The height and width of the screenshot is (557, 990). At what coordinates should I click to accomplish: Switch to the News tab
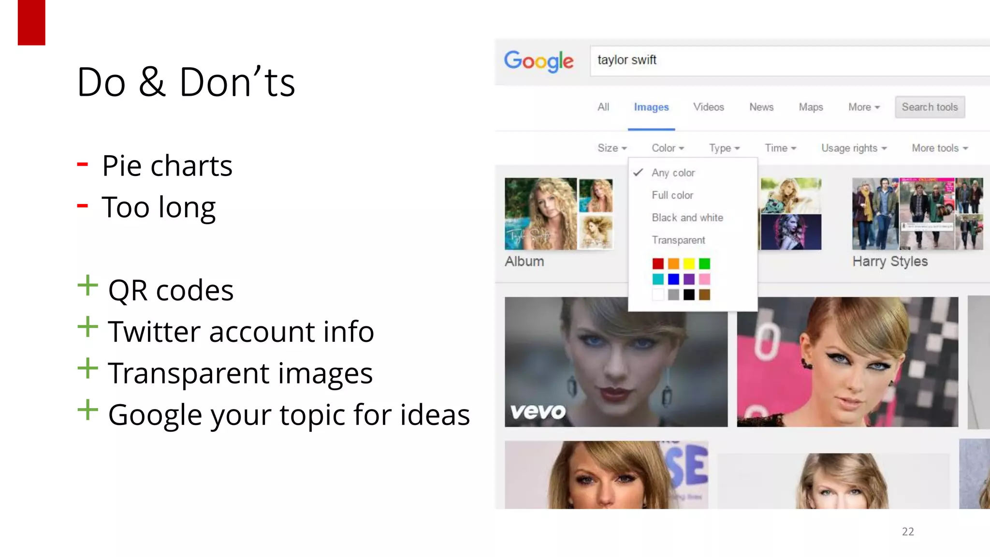click(x=761, y=107)
